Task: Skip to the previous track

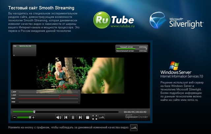Action: pyautogui.click(x=66, y=117)
